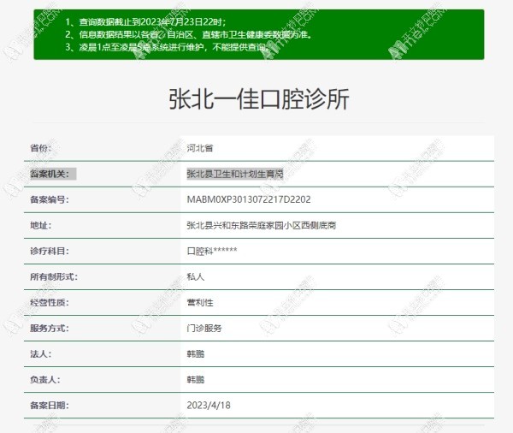Screen dimensions: 513x433
Task: Click notice line 1 about 查询数据截止
Action: 145,22
